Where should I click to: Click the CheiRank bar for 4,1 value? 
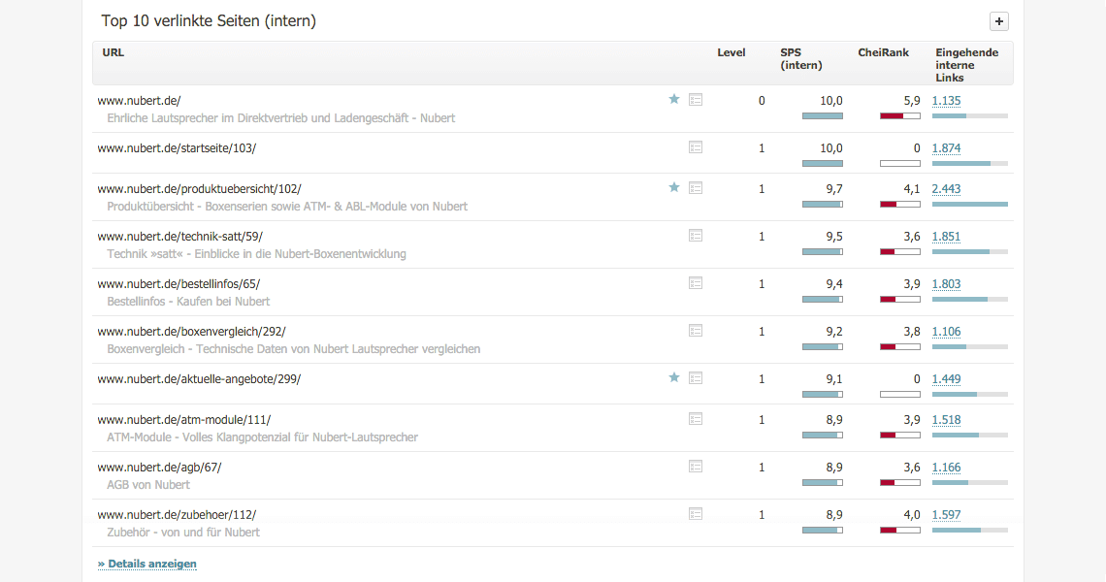pyautogui.click(x=900, y=205)
